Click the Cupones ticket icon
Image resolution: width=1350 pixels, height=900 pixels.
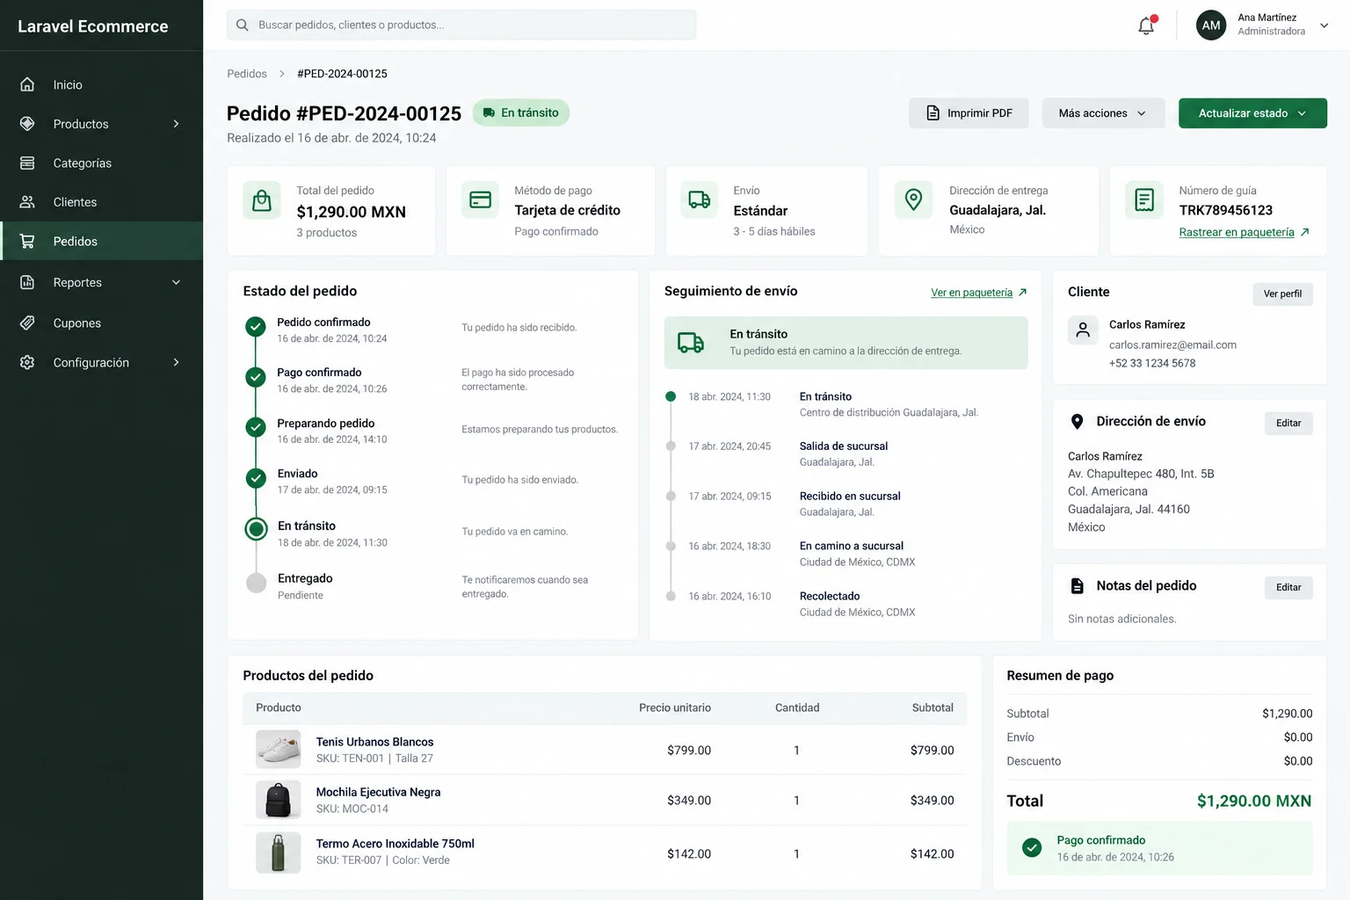[27, 323]
